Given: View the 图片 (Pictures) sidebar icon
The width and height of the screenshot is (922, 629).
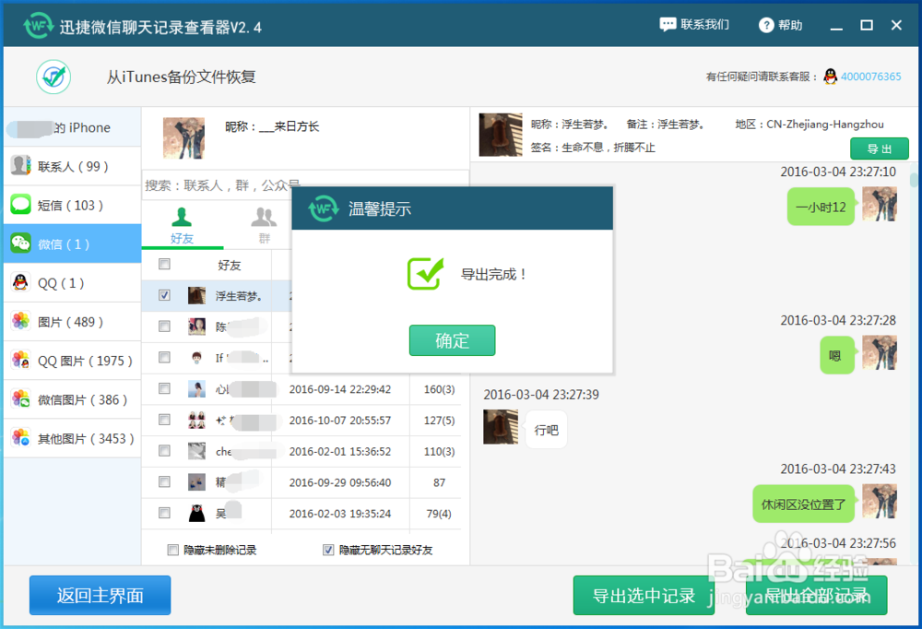Looking at the screenshot, I should pos(20,321).
